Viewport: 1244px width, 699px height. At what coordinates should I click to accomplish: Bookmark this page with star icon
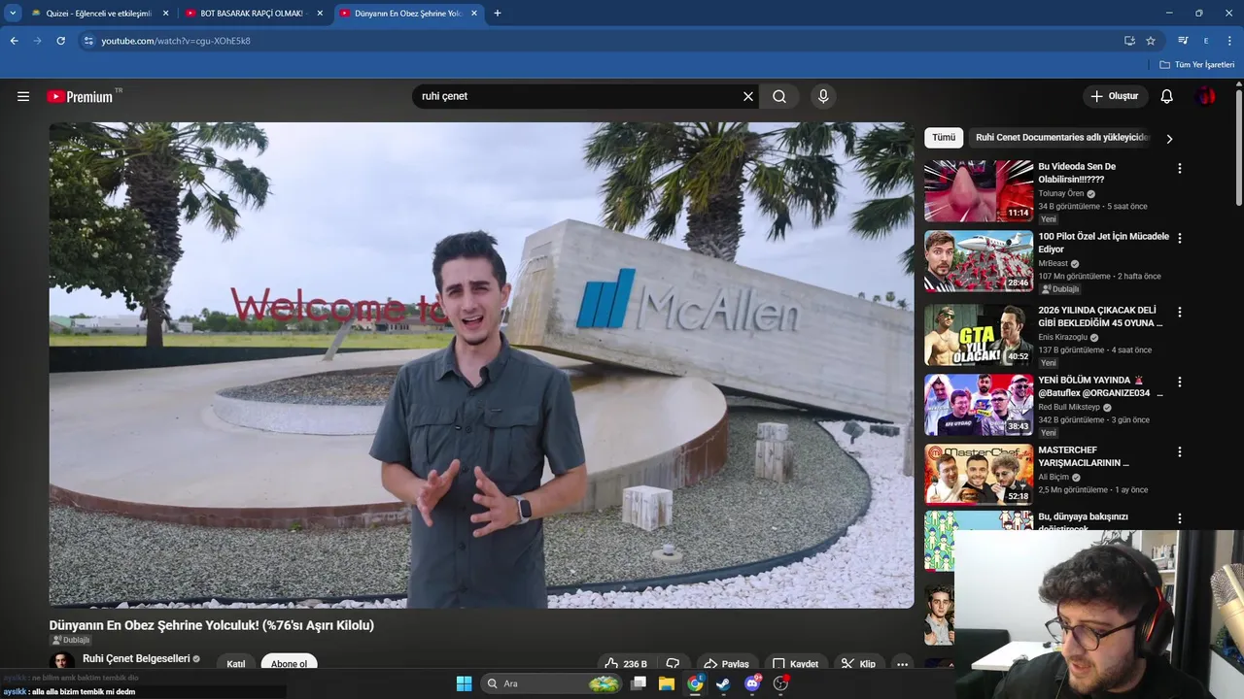pos(1151,41)
